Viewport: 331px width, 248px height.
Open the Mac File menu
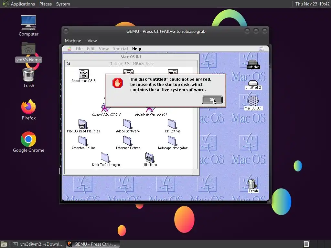(79, 49)
